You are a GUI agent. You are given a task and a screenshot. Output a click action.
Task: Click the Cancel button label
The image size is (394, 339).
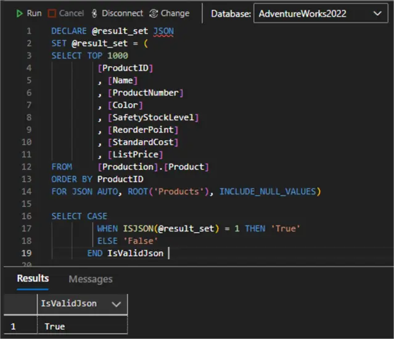pyautogui.click(x=72, y=14)
